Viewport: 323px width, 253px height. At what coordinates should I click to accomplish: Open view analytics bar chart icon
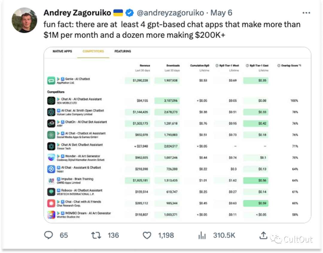click(202, 235)
